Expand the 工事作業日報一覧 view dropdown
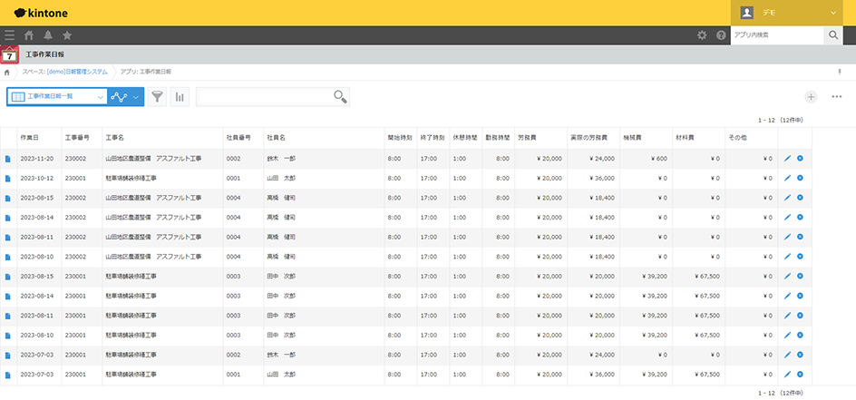856x400 pixels. pyautogui.click(x=57, y=97)
